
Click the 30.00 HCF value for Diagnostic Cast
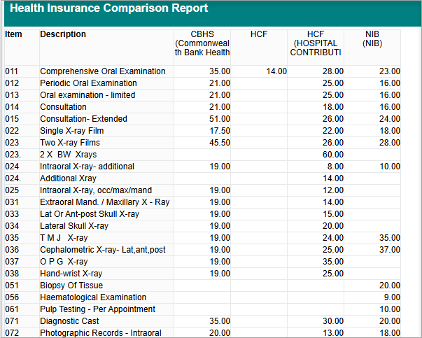coord(333,321)
